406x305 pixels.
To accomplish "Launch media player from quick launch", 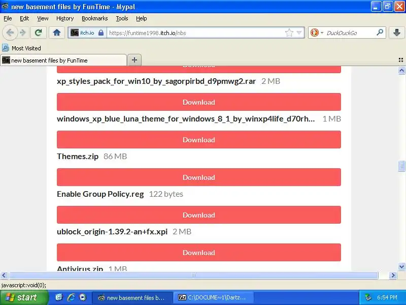I will [83, 297].
